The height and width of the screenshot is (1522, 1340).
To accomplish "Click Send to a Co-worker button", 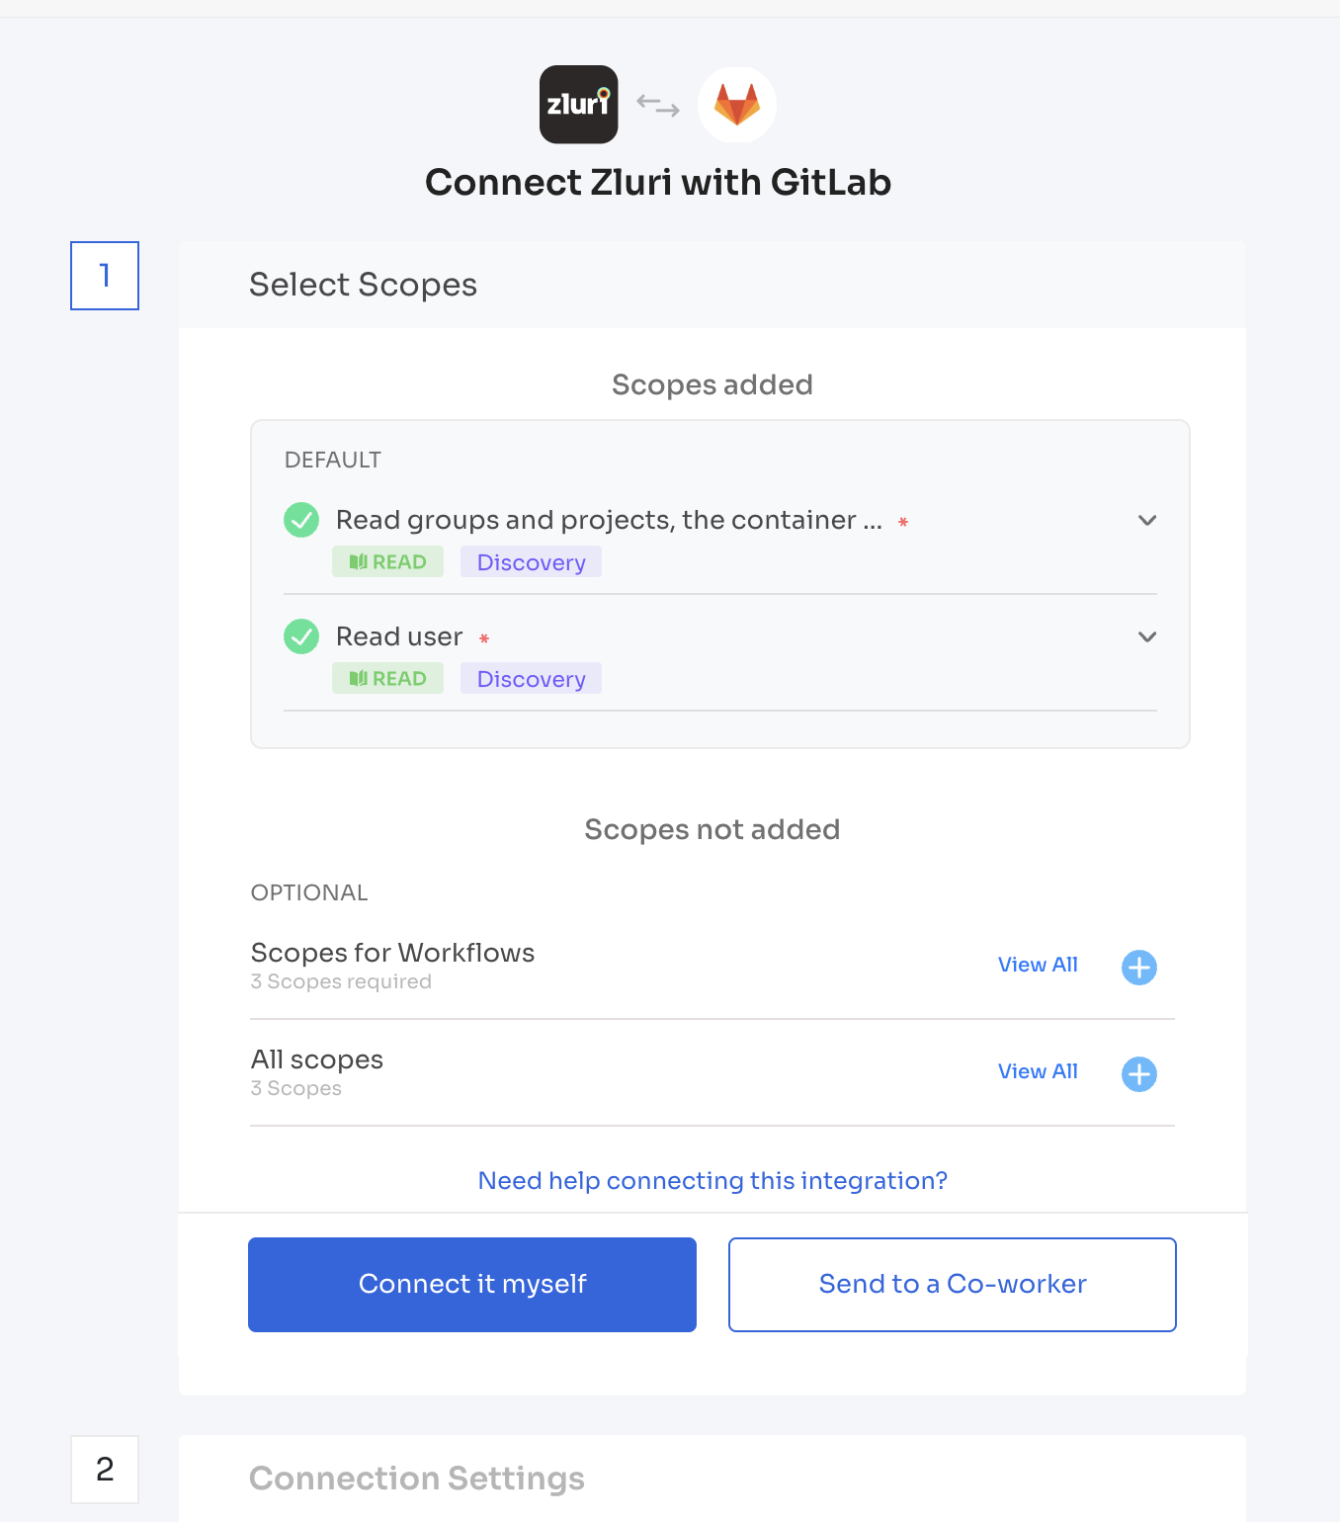I will [953, 1285].
